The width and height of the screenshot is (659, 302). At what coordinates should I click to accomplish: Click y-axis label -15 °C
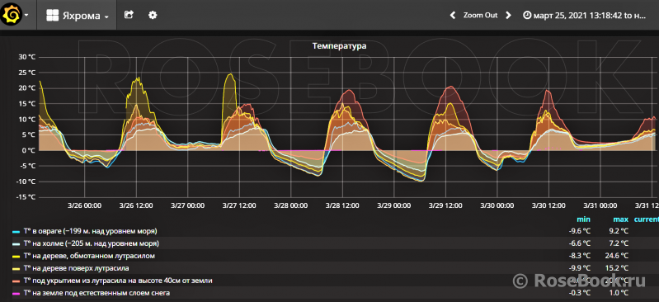click(25, 197)
